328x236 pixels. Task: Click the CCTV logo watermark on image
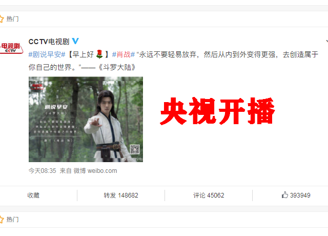[x=37, y=86]
